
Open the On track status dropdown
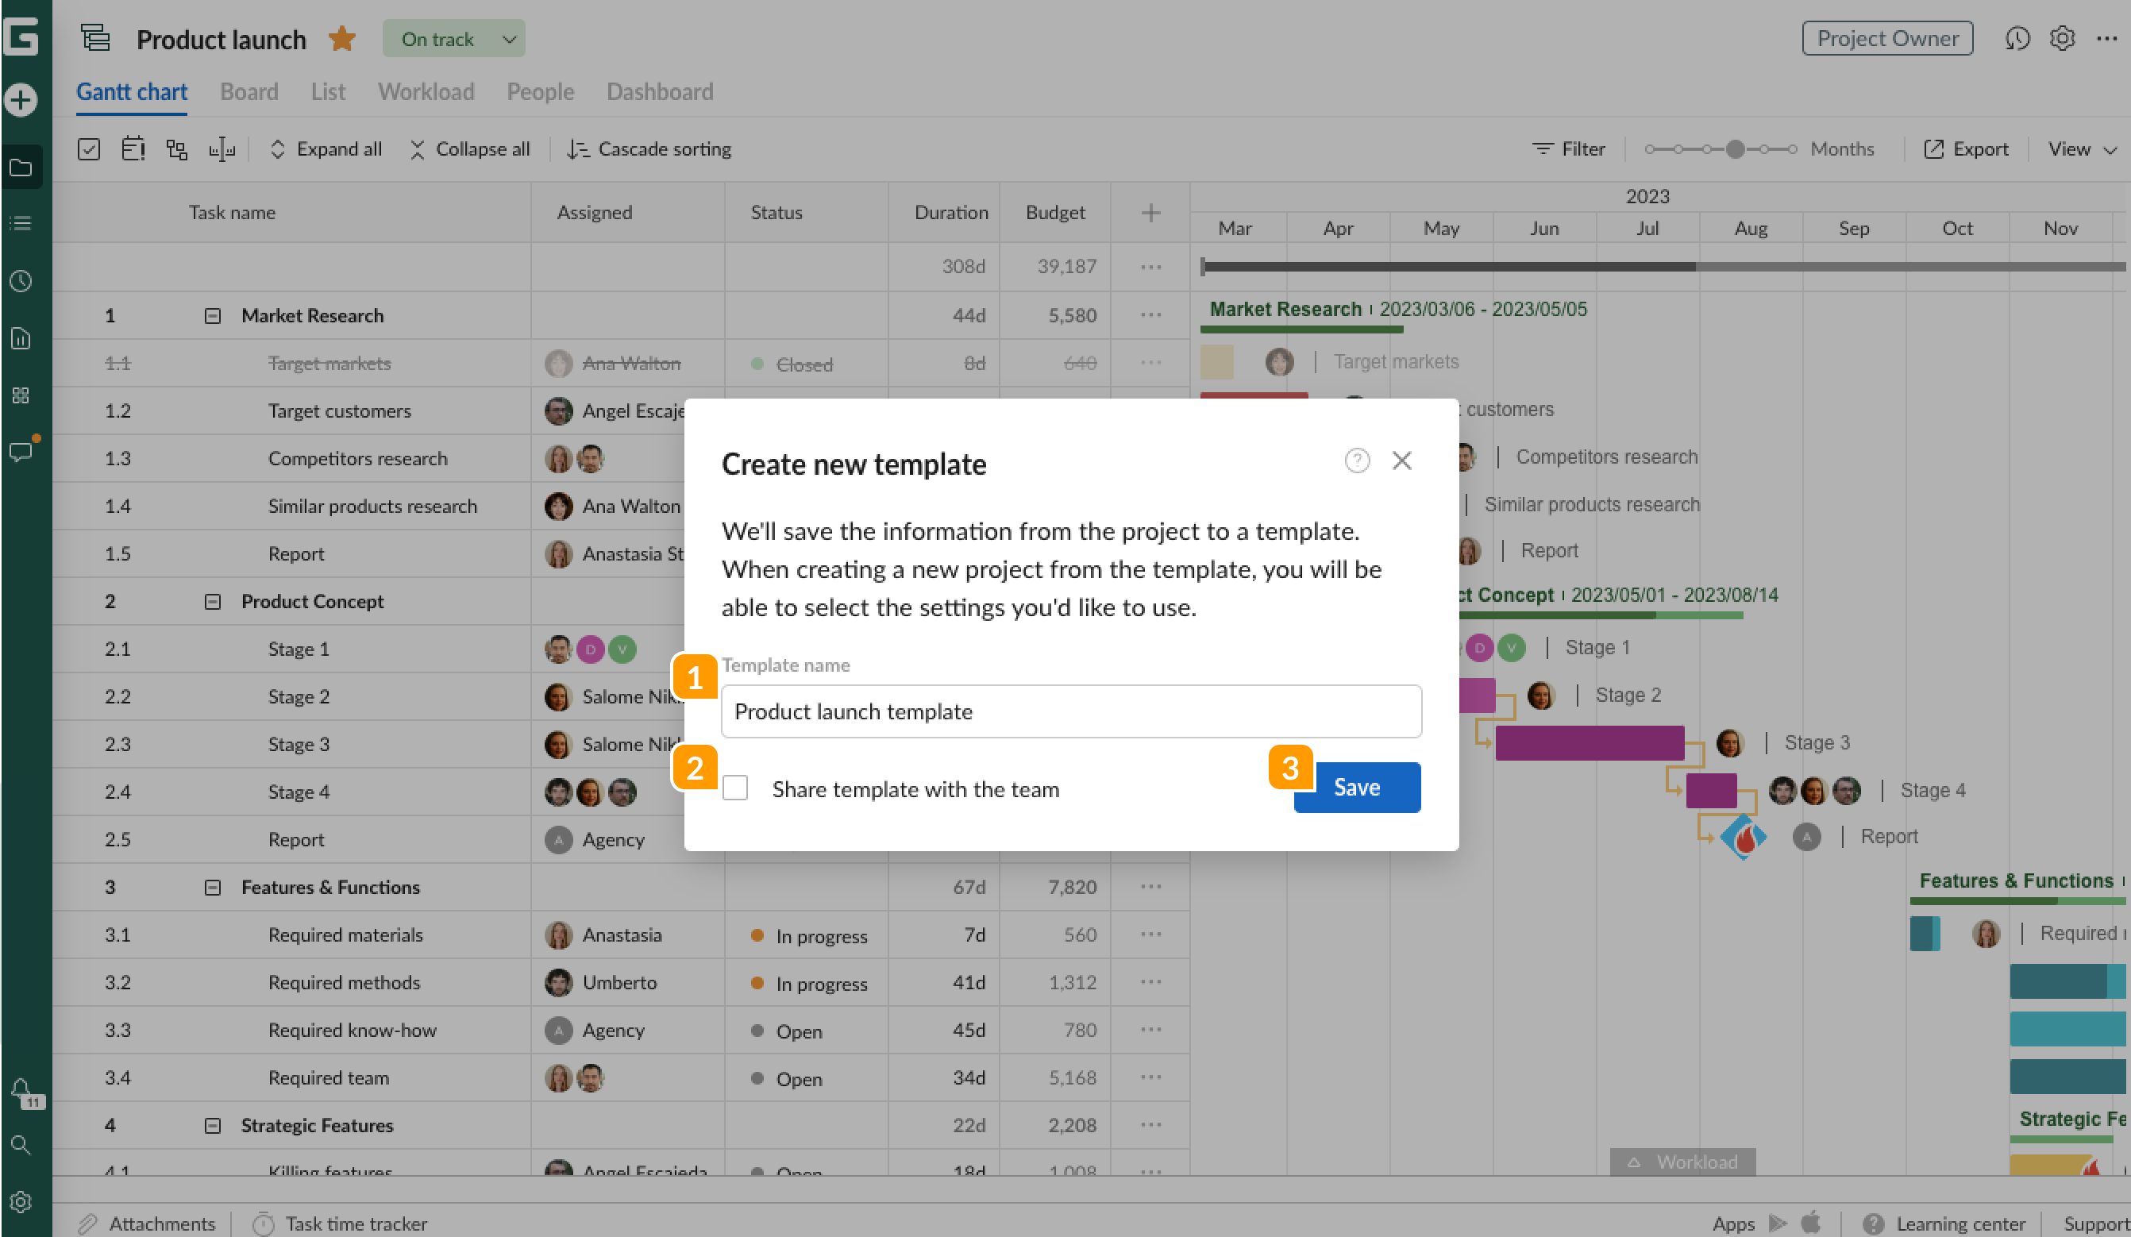pyautogui.click(x=454, y=39)
